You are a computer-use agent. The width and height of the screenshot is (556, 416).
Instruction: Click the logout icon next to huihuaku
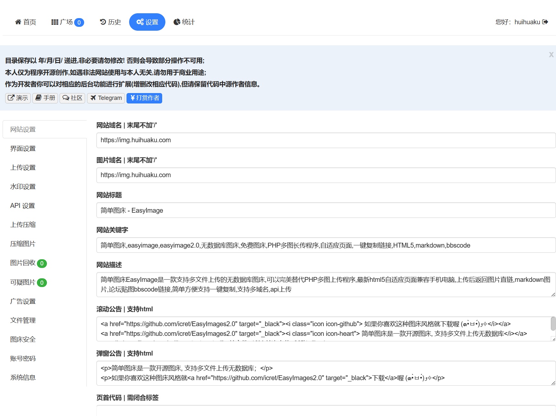point(545,22)
